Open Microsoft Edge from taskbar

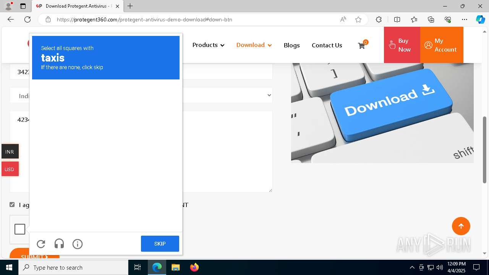(x=157, y=267)
